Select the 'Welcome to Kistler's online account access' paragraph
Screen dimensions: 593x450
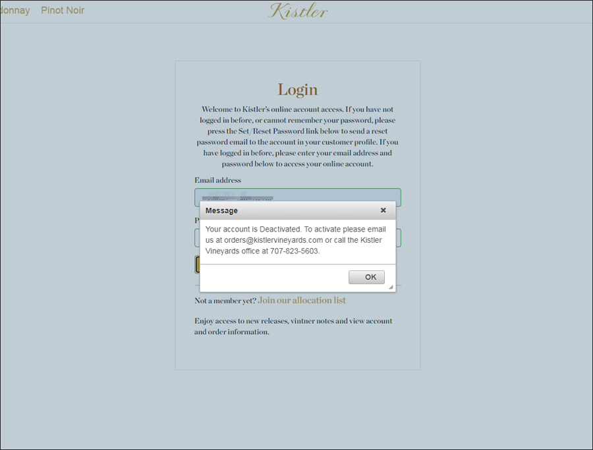pos(297,136)
